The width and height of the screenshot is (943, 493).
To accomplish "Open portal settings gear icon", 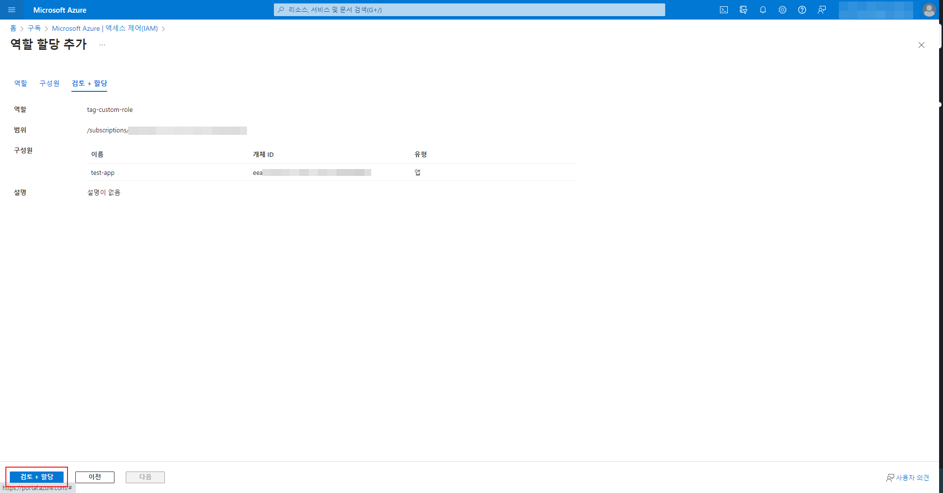I will click(783, 10).
